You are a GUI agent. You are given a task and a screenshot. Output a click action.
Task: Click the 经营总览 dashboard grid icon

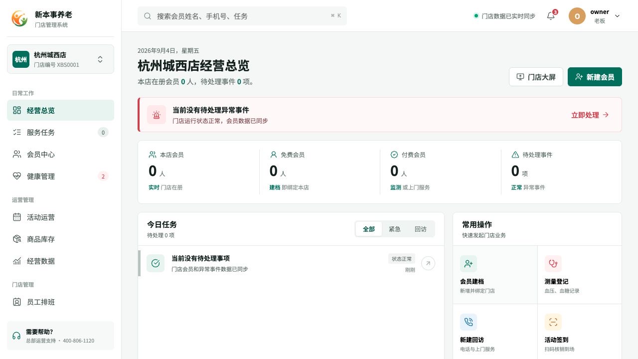pyautogui.click(x=17, y=110)
